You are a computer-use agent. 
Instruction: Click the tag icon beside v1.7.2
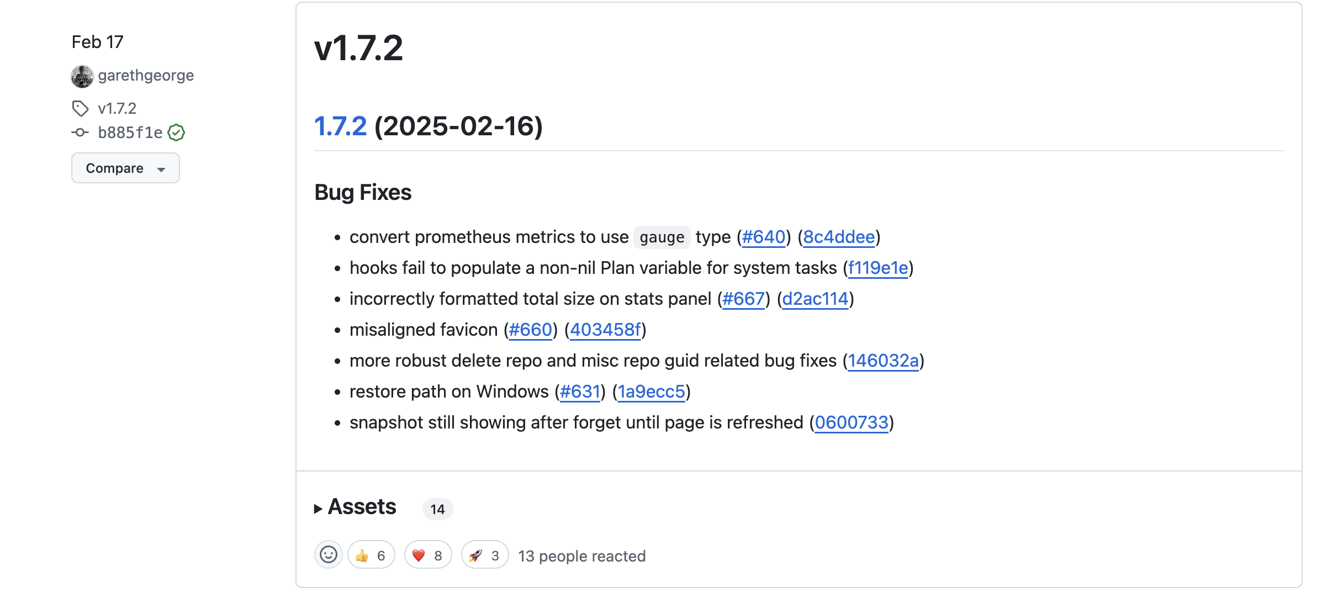pyautogui.click(x=81, y=108)
